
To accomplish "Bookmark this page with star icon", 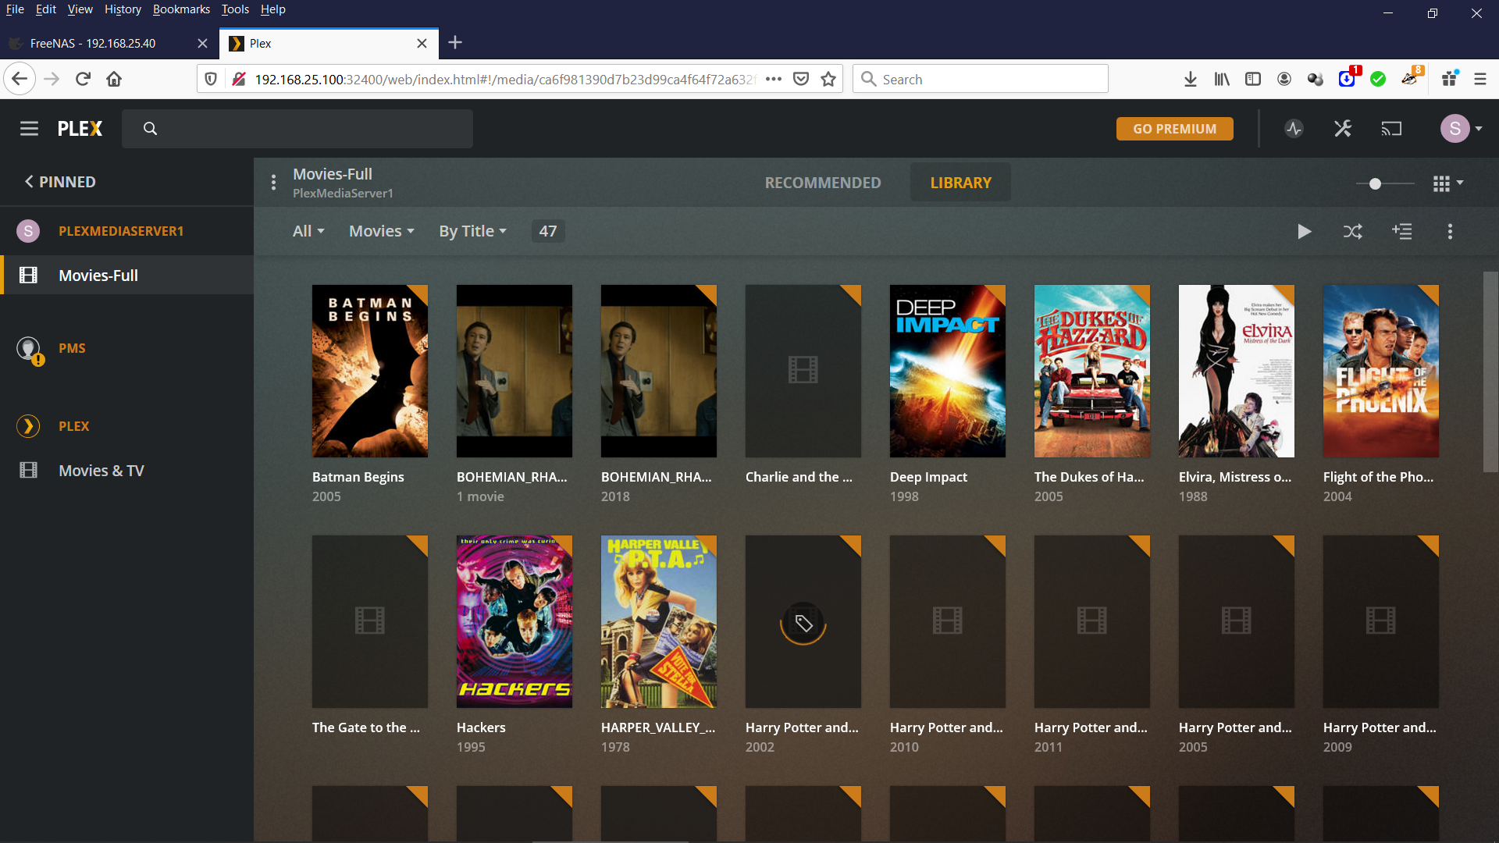I will pyautogui.click(x=828, y=79).
